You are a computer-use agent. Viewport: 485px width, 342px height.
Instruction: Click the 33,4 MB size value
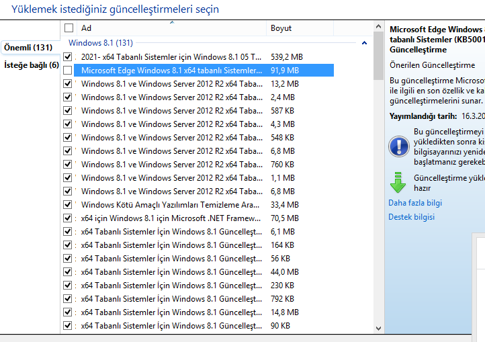(x=285, y=204)
